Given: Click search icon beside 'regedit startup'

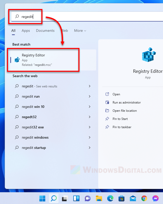Looking at the screenshot, I should pos(17,148).
